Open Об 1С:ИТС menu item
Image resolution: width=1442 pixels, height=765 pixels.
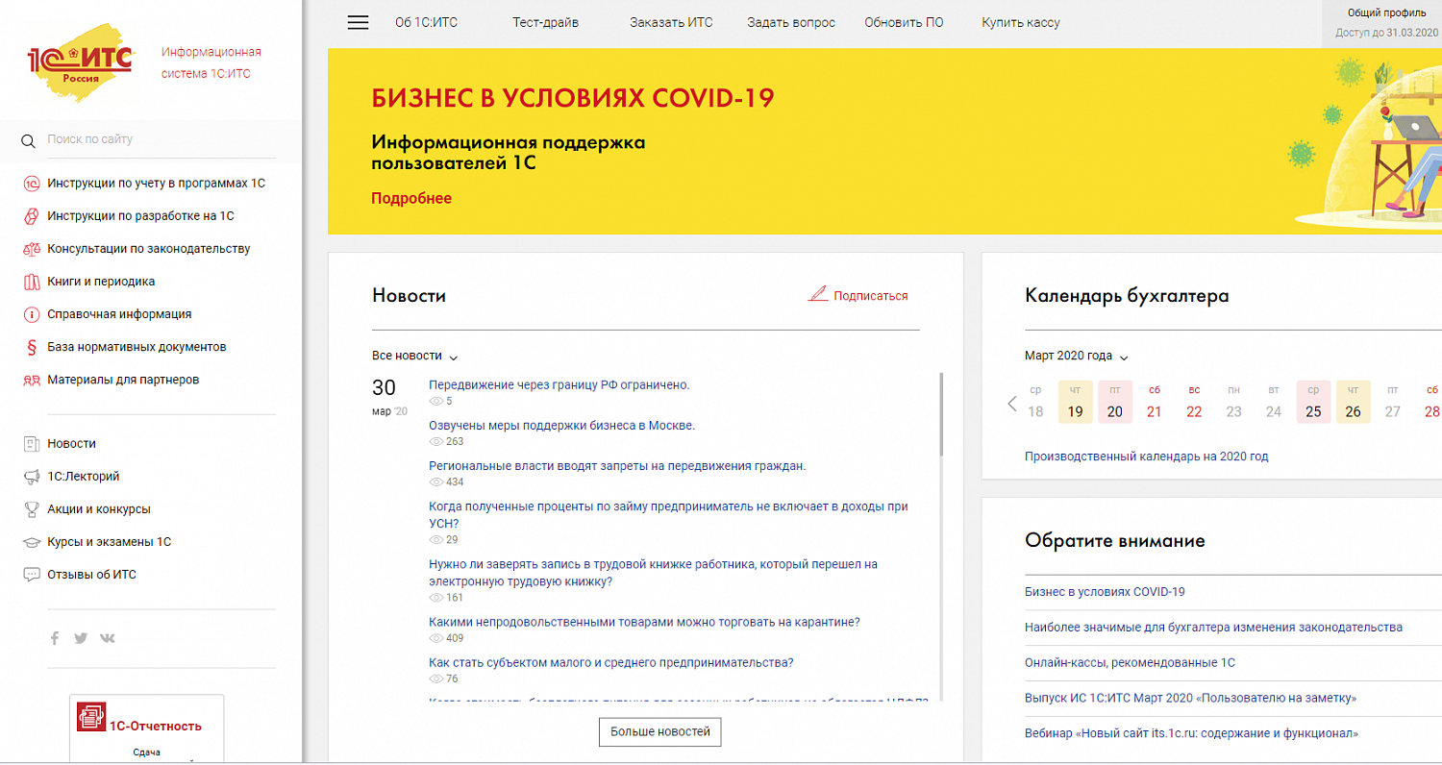424,22
